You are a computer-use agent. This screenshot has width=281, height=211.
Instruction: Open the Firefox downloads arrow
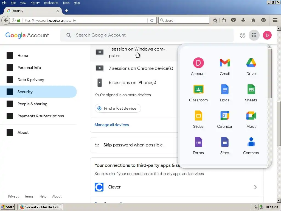243,20
